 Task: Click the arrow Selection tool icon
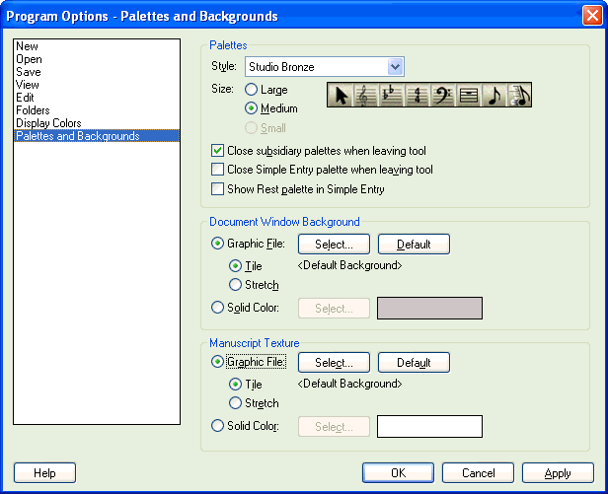(342, 97)
